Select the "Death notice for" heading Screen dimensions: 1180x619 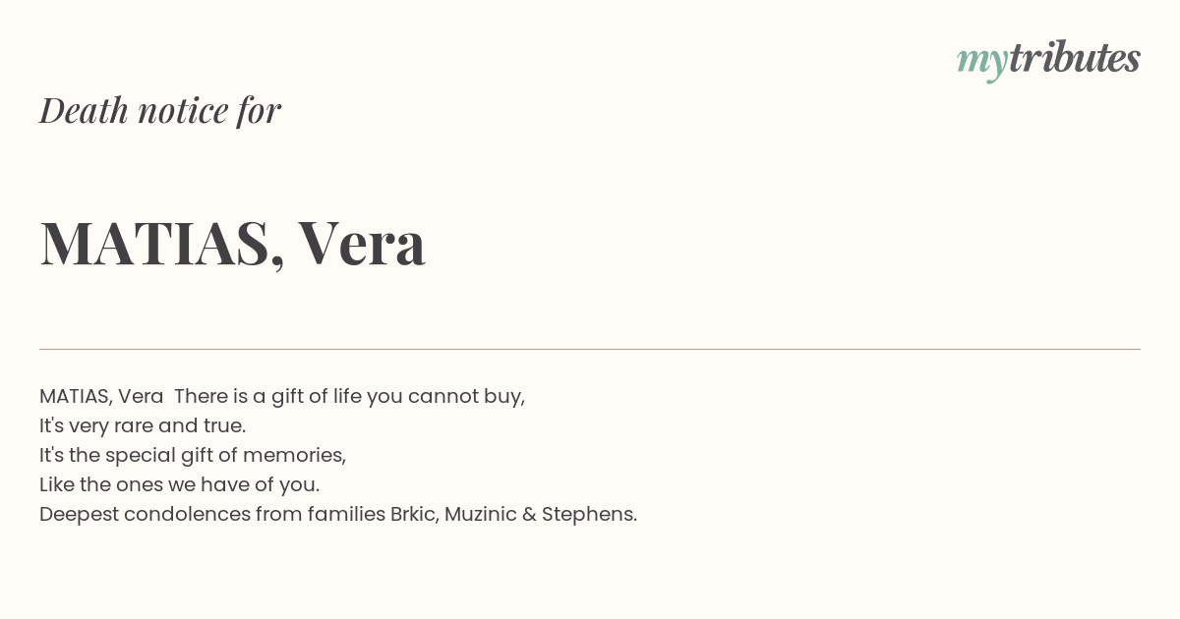point(160,110)
